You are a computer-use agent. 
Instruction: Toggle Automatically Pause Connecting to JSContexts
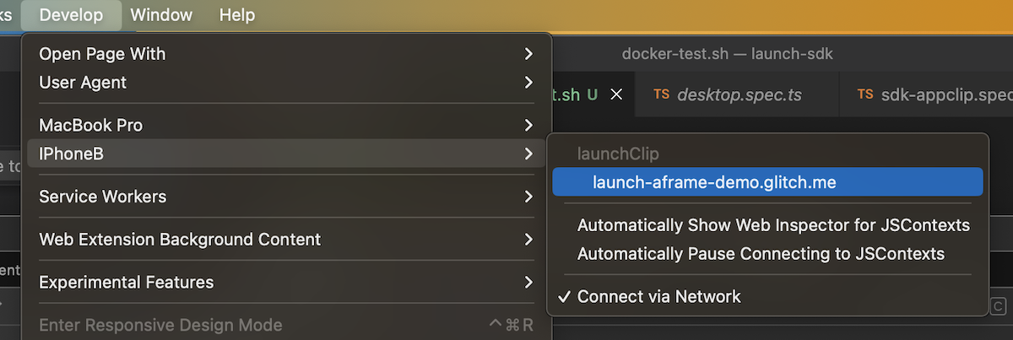pyautogui.click(x=767, y=254)
